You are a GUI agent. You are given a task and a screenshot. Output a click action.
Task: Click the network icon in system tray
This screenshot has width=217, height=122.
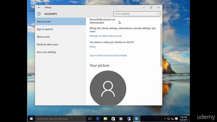tap(169, 119)
